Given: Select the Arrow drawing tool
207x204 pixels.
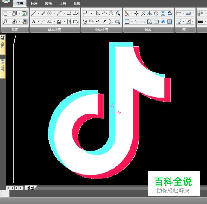Looking at the screenshot, I should pos(104,21).
